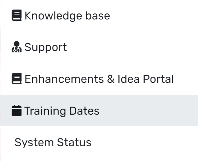Click the word "Knowledge" in the menu
The width and height of the screenshot is (198, 161).
point(53,16)
